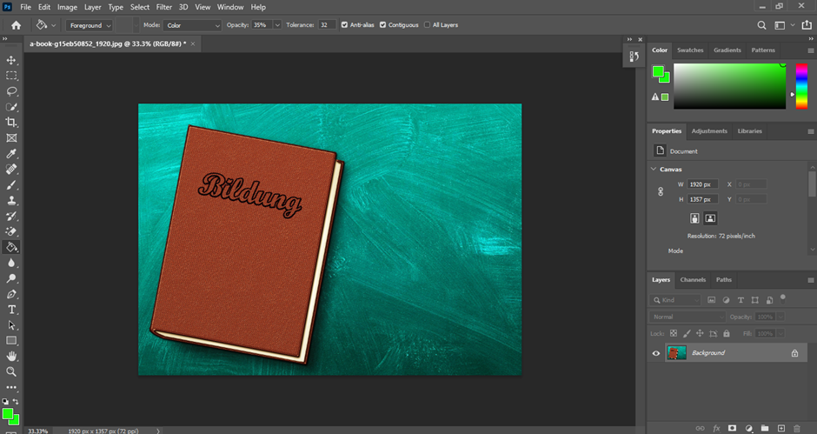
Task: Toggle the type layers filter
Action: tap(741, 300)
